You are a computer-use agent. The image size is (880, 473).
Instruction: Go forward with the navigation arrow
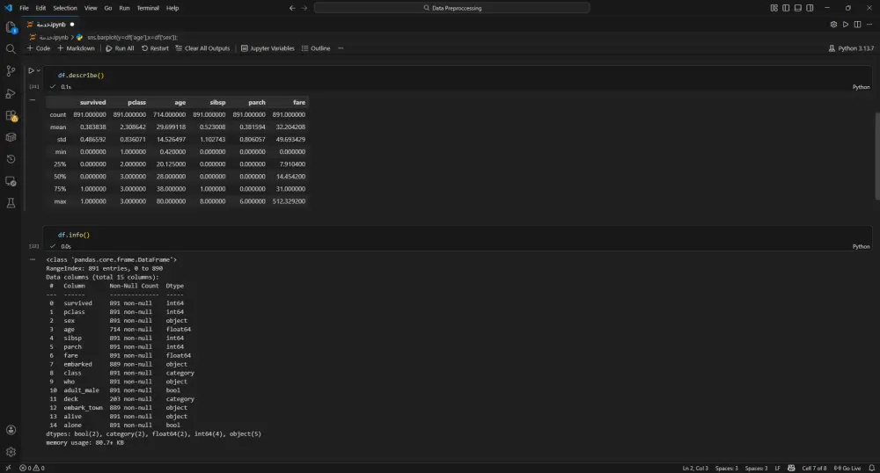tap(304, 8)
